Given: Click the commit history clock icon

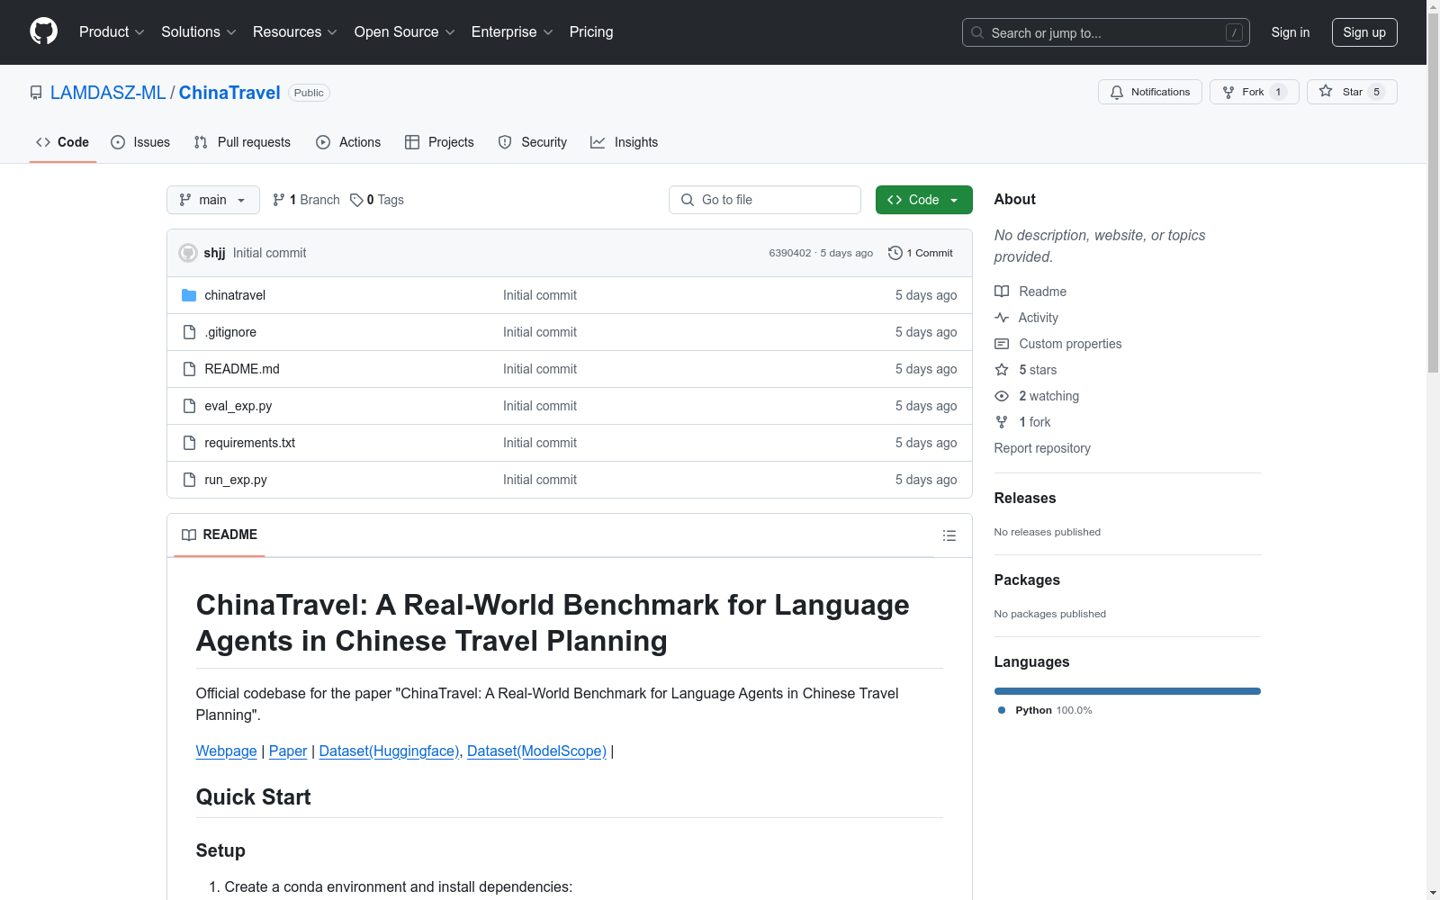Looking at the screenshot, I should pyautogui.click(x=895, y=253).
